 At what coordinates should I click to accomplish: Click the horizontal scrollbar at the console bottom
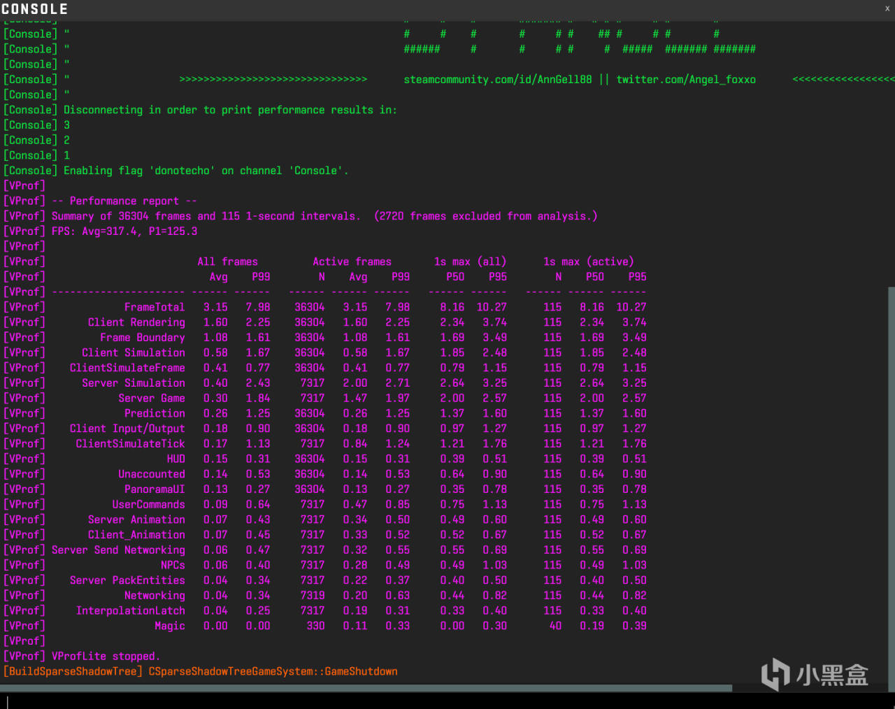coord(366,688)
